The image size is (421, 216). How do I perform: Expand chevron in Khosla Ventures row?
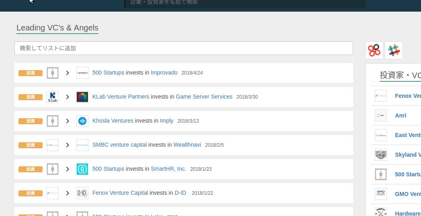click(67, 121)
